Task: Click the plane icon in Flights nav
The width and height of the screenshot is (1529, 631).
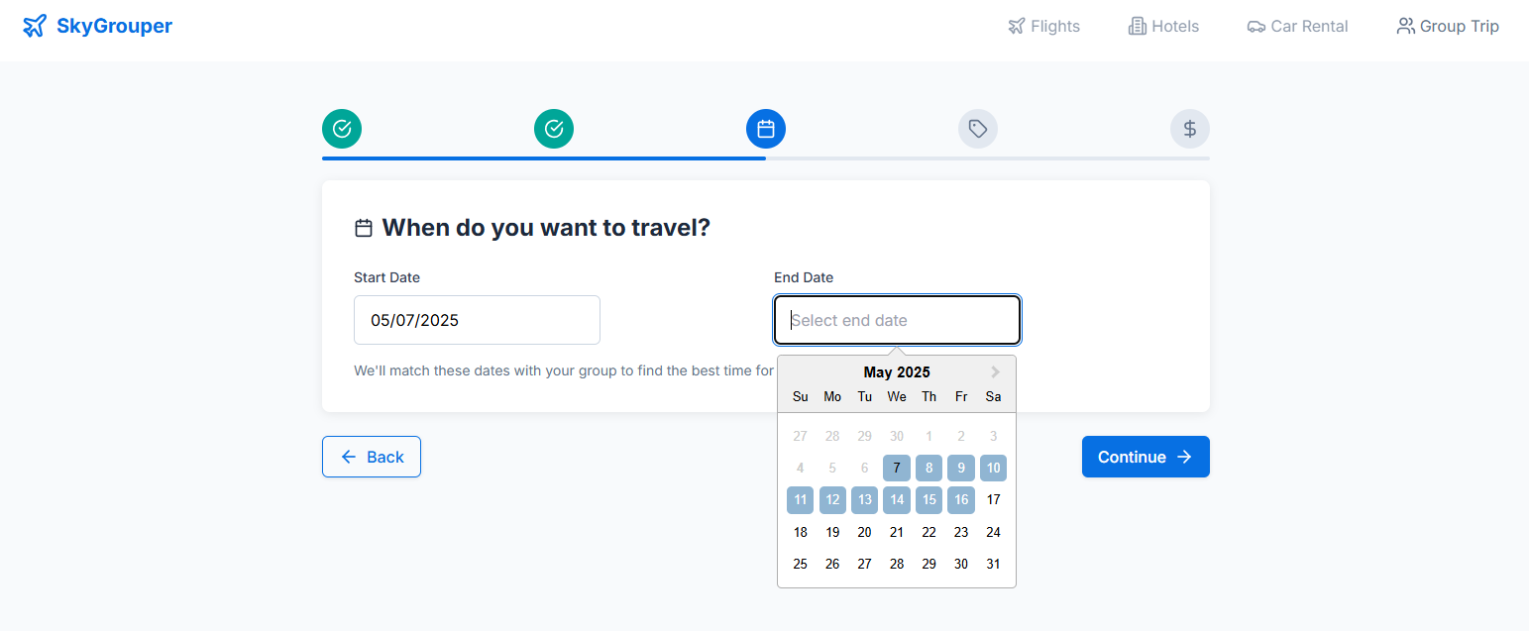Action: click(1016, 27)
